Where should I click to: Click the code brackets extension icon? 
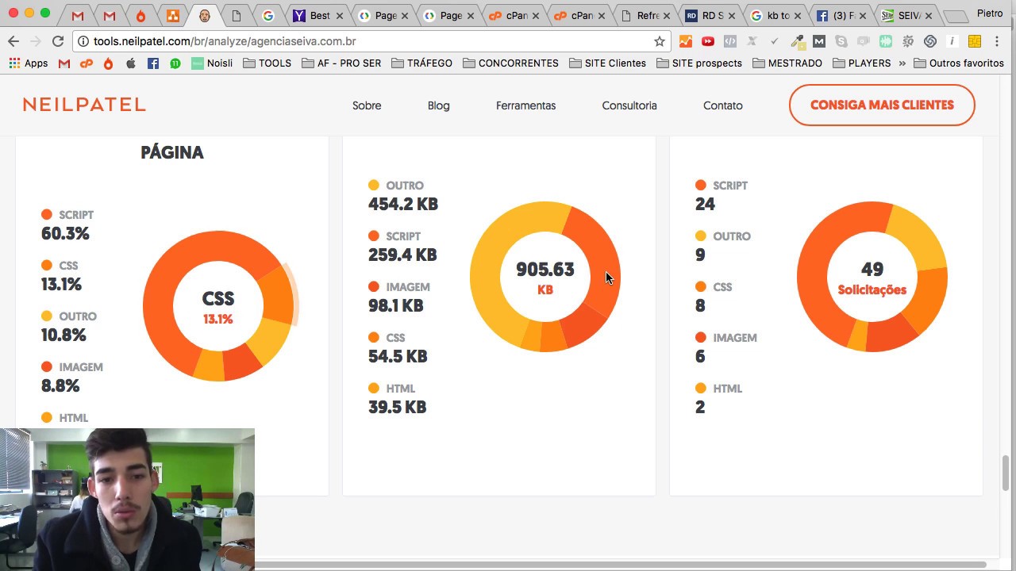(x=729, y=41)
